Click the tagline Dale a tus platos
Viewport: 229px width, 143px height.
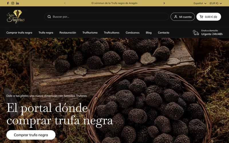pyautogui.click(x=46, y=96)
